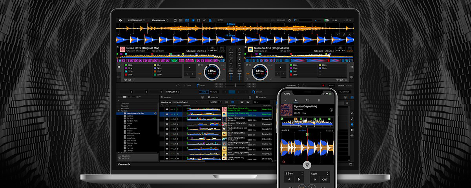Open the MASTER dropdown above the track list
This screenshot has height=188, width=471.
[215, 103]
